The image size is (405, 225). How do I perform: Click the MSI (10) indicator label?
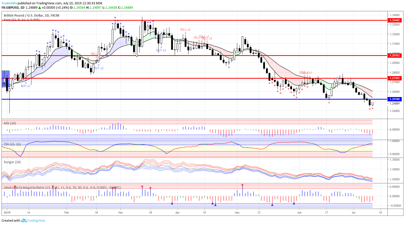coord(10,123)
